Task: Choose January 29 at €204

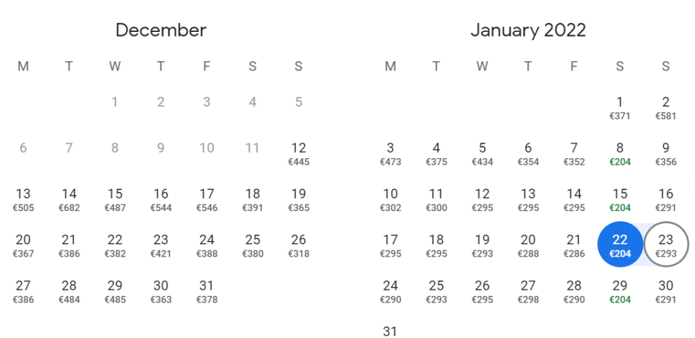Action: tap(620, 291)
